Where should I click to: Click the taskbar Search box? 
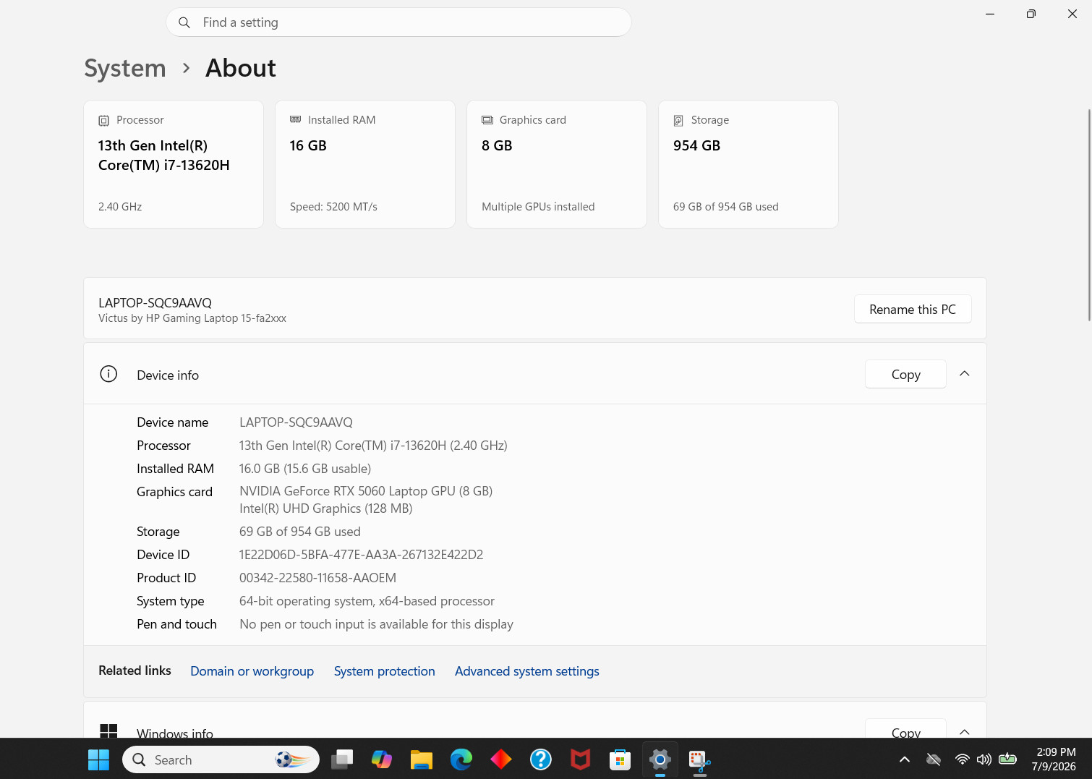point(221,759)
